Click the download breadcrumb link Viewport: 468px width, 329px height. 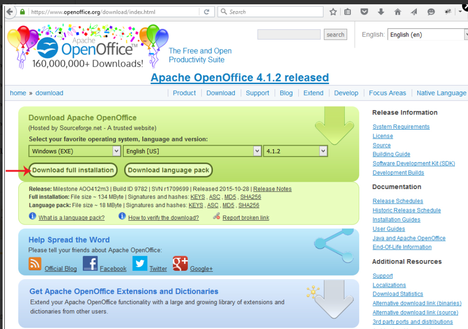pos(49,93)
